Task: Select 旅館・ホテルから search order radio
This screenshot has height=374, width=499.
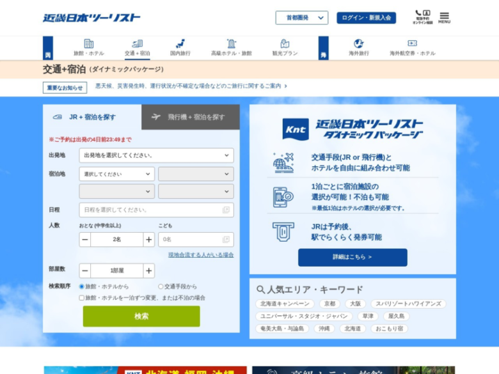Action: [81, 286]
